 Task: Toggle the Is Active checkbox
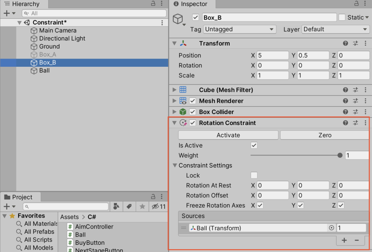pyautogui.click(x=253, y=145)
